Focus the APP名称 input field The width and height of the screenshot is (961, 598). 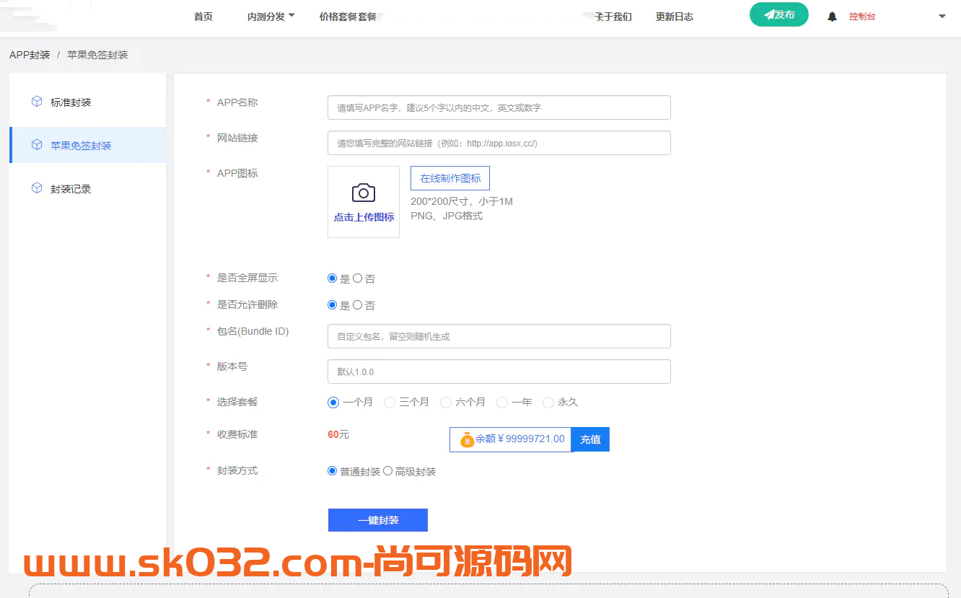[x=499, y=107]
